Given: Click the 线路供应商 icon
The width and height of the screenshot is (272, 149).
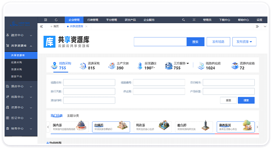Looking at the screenshot, I should click(201, 66).
